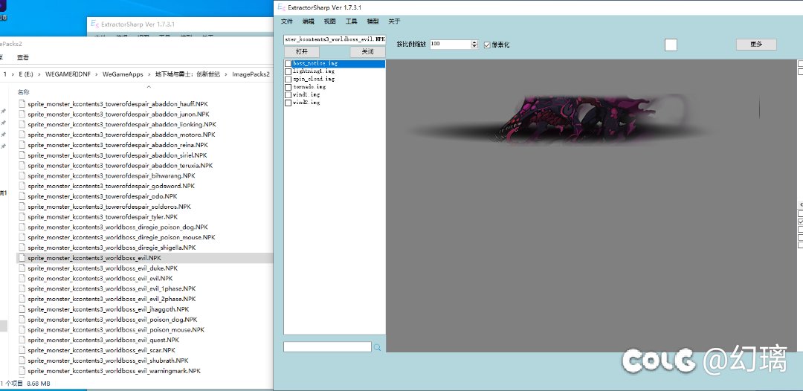
Task: Tick the checkbox for spin_cloud.img
Action: pyautogui.click(x=288, y=80)
